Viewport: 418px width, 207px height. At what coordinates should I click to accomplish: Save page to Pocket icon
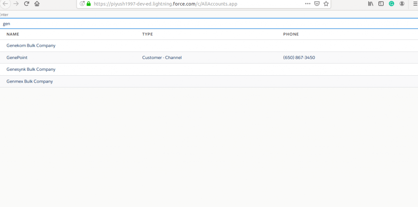317,4
